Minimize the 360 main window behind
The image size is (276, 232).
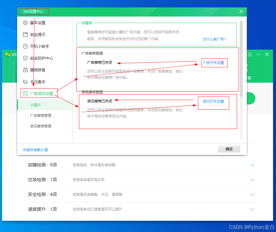[x=258, y=55]
